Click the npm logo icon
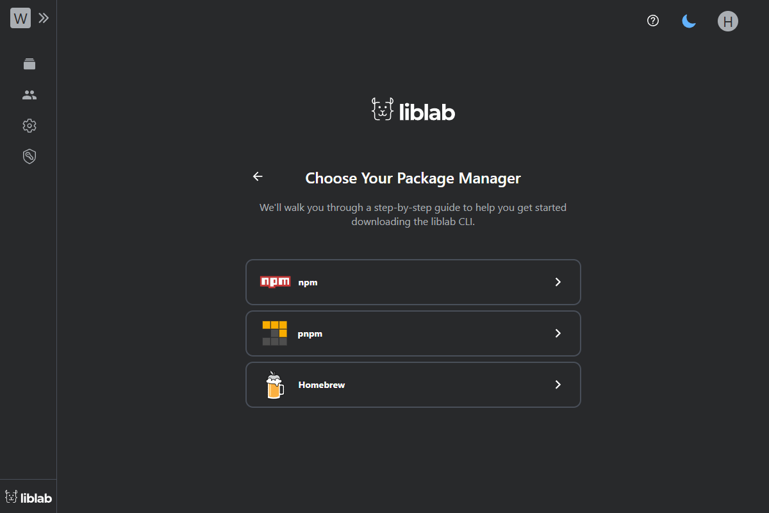The height and width of the screenshot is (513, 769). [x=275, y=282]
